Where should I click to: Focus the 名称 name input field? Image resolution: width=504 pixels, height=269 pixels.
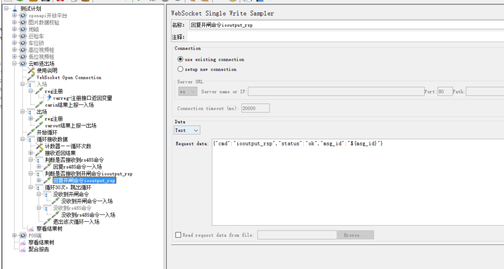[345, 25]
